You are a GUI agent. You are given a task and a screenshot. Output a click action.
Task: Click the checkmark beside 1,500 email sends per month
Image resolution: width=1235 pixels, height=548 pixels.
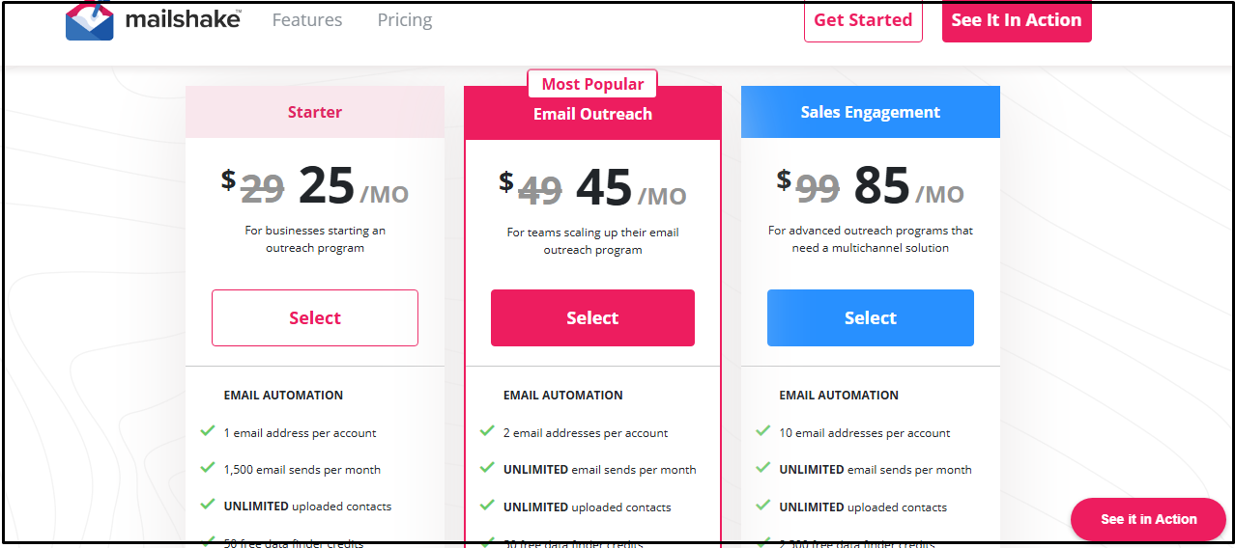tap(207, 468)
